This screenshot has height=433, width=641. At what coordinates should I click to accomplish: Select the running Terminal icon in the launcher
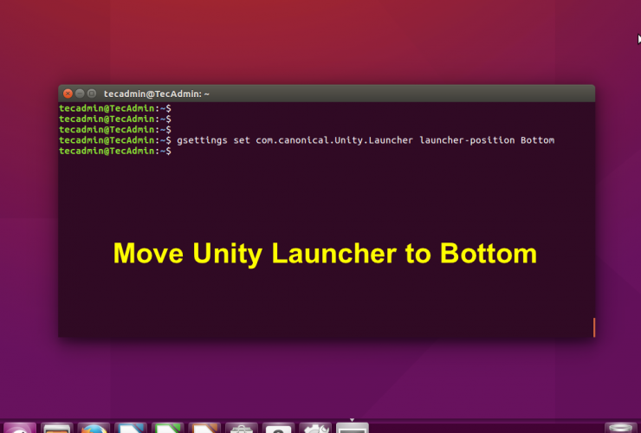coord(353,427)
